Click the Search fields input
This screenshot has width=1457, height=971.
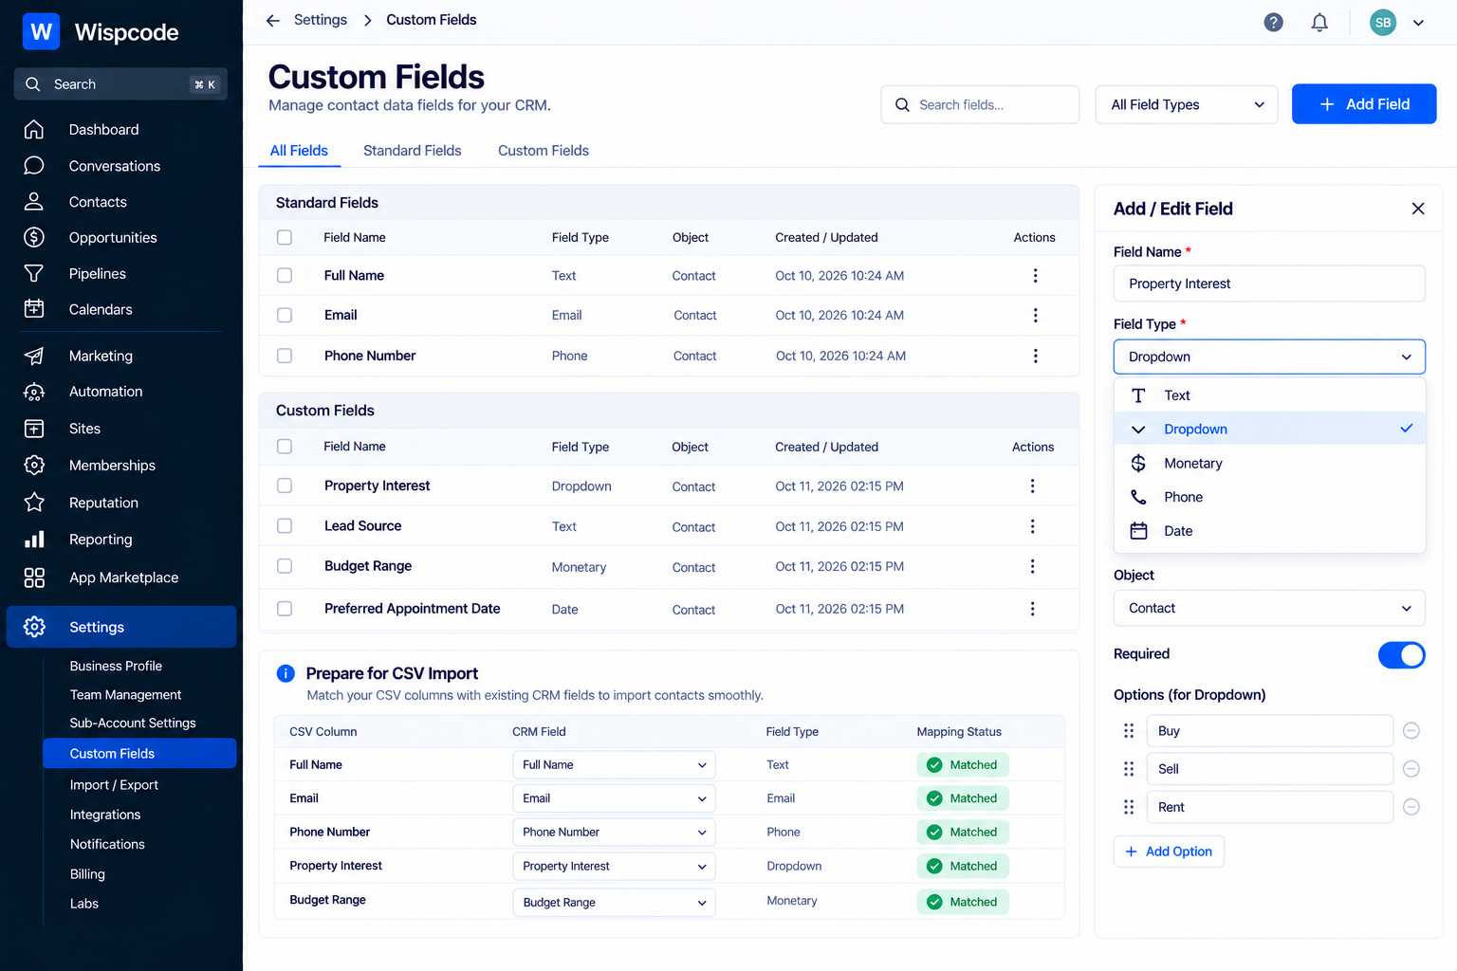pos(980,104)
